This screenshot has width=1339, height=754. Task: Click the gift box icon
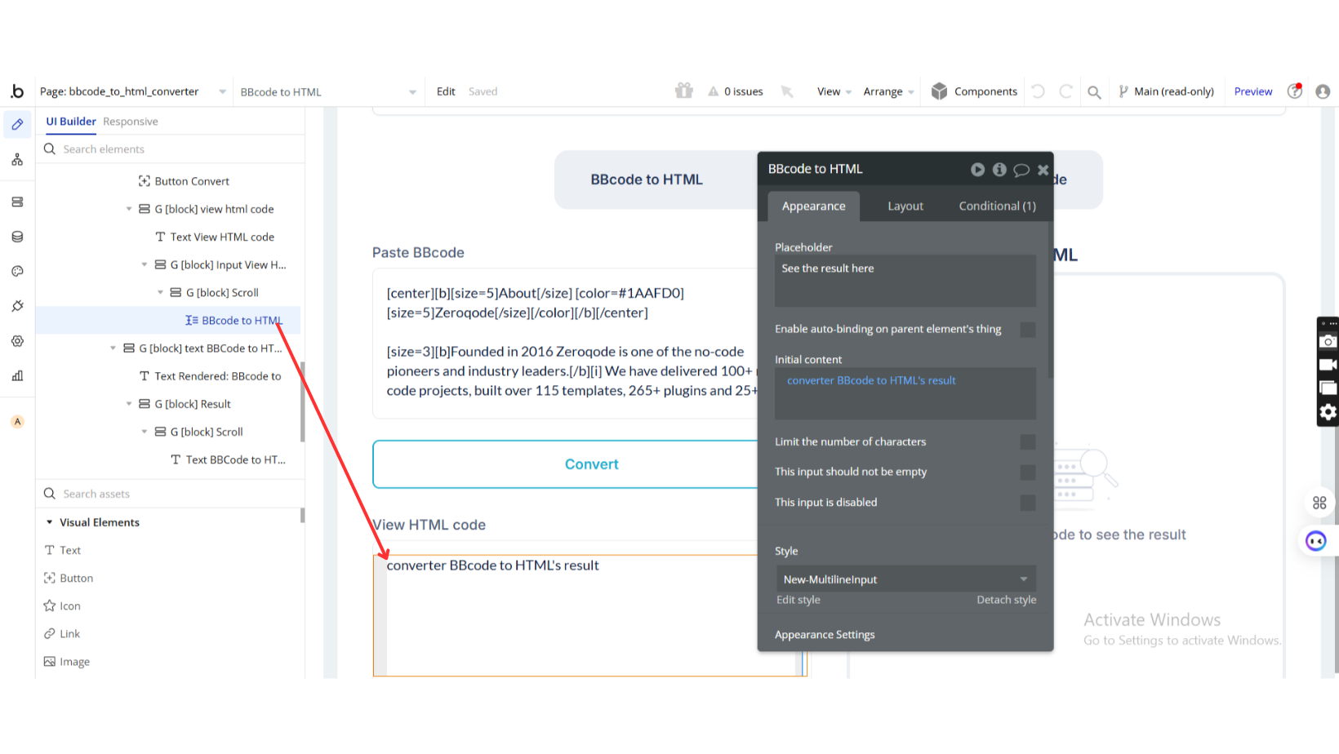click(684, 91)
